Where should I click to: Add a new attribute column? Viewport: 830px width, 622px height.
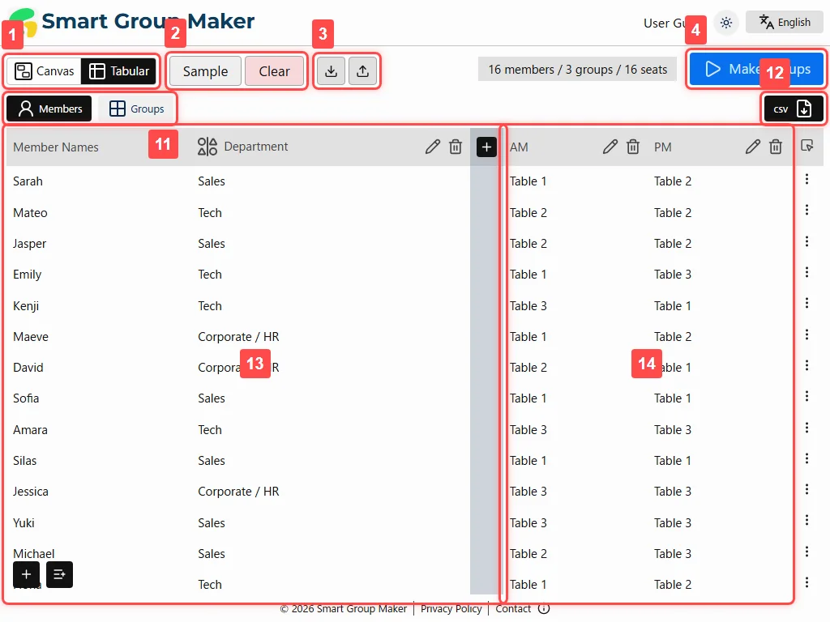point(486,147)
